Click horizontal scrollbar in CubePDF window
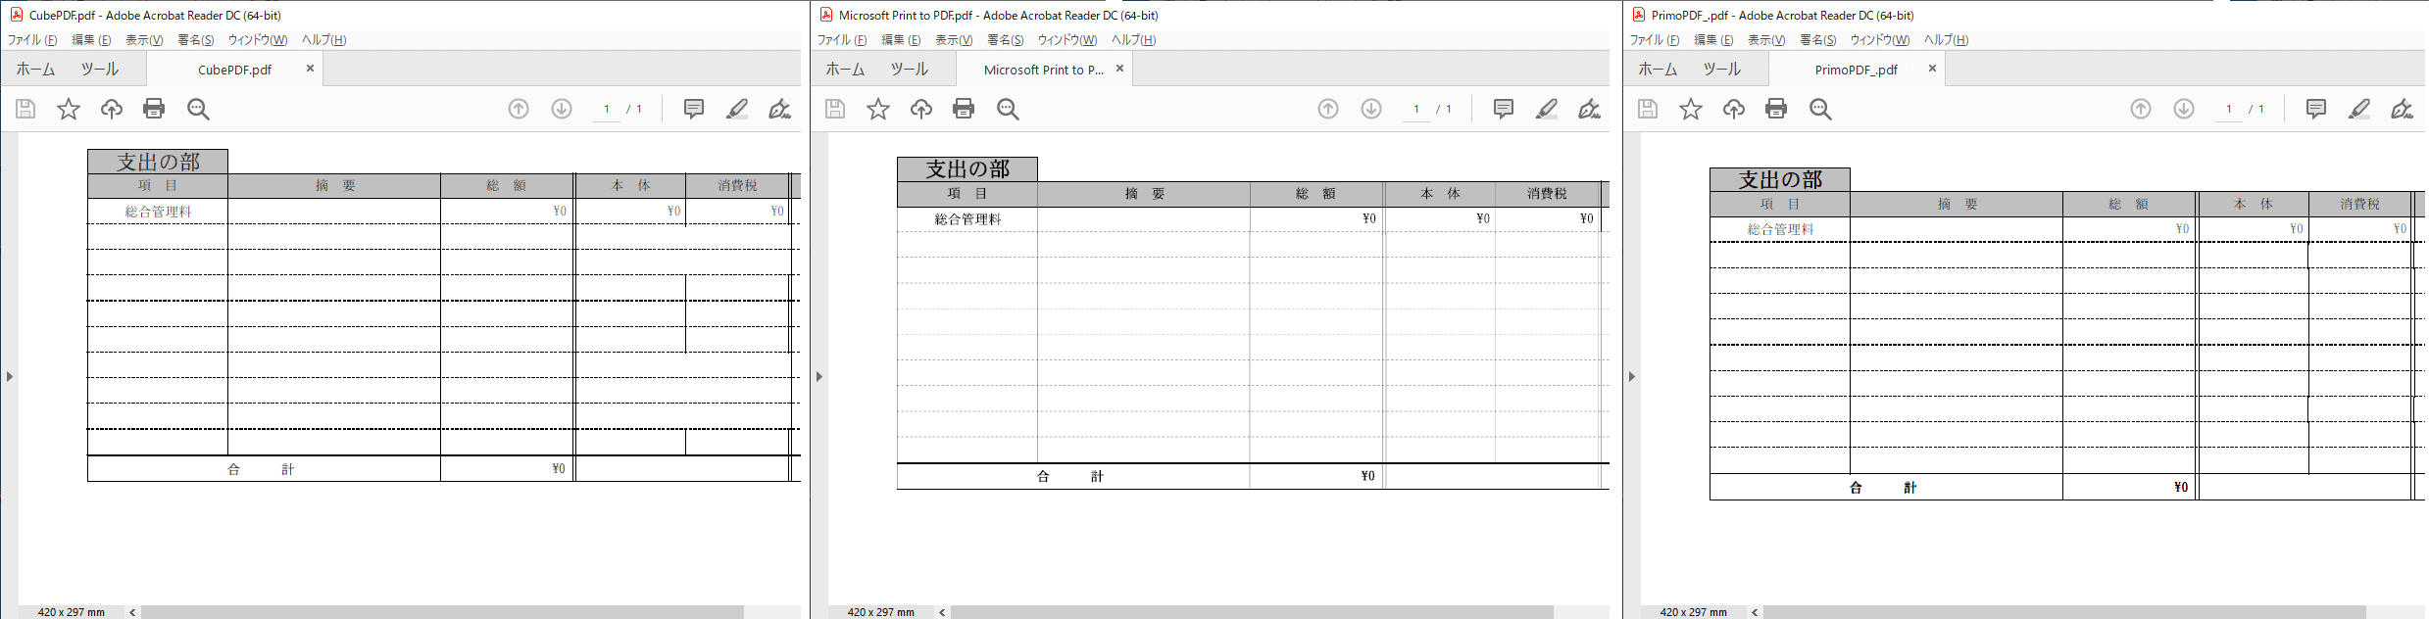The image size is (2429, 619). click(x=441, y=612)
